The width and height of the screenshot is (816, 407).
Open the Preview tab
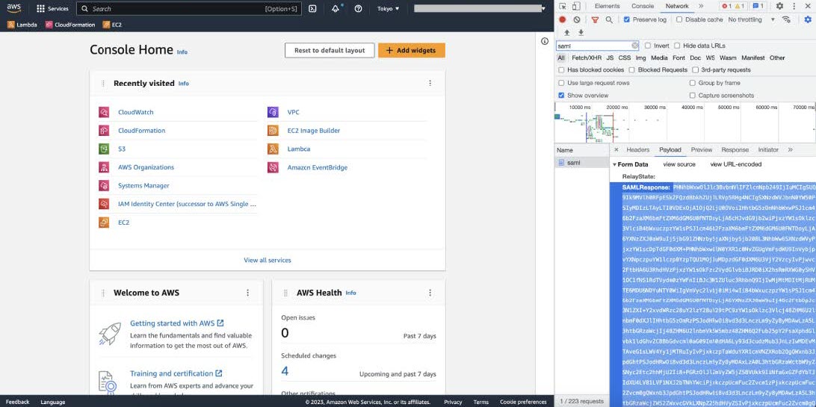[x=702, y=149]
